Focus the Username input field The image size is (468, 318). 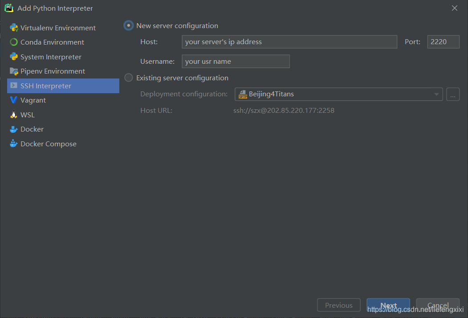[x=236, y=61]
